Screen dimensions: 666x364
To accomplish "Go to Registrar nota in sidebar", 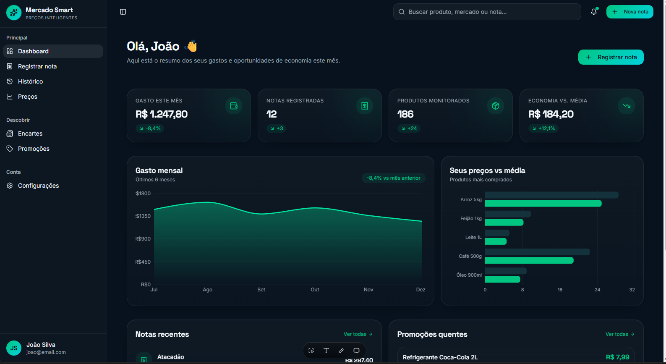I will pyautogui.click(x=53, y=66).
